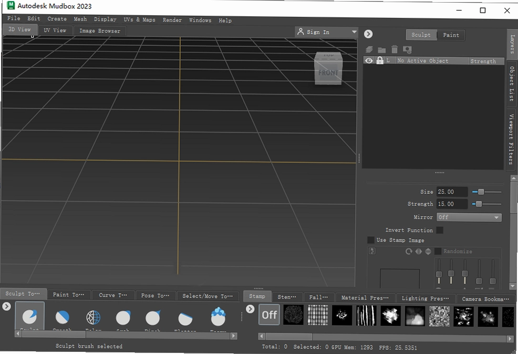518x354 pixels.
Task: Click the lock icon in layers header
Action: click(380, 60)
